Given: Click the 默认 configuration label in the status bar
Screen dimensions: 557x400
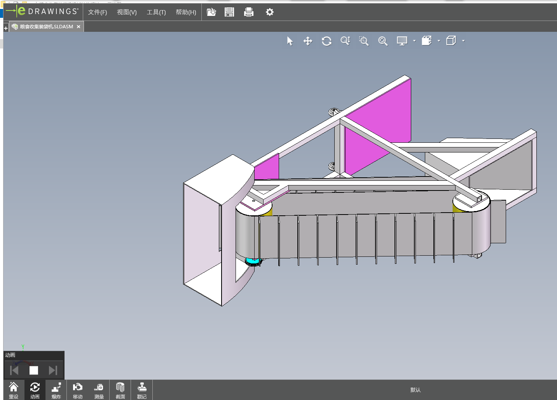Looking at the screenshot, I should tap(416, 390).
